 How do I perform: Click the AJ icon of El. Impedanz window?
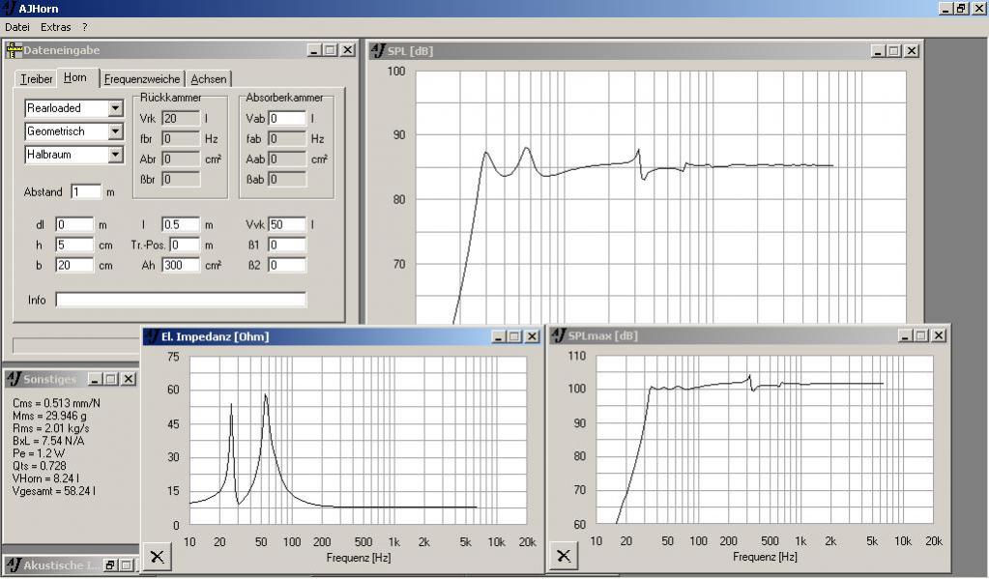(151, 336)
